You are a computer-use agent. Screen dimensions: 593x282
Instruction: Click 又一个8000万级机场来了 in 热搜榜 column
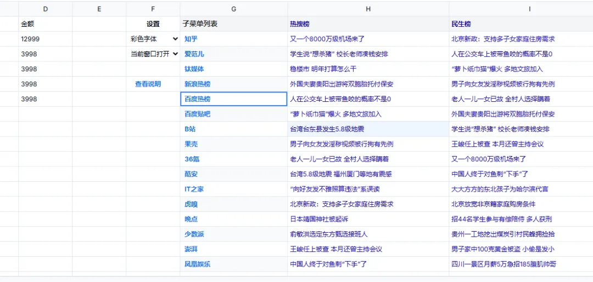[x=327, y=39]
